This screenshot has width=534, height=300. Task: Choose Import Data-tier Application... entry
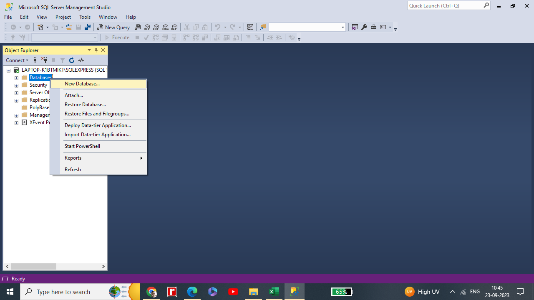pyautogui.click(x=98, y=135)
